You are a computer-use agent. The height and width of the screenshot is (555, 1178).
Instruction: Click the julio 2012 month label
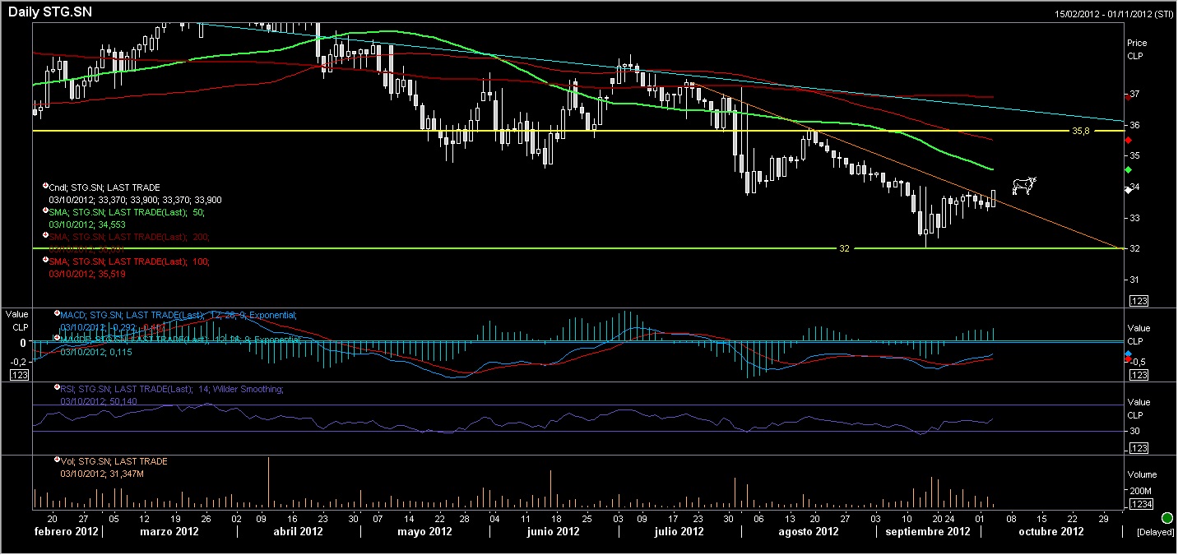[679, 531]
